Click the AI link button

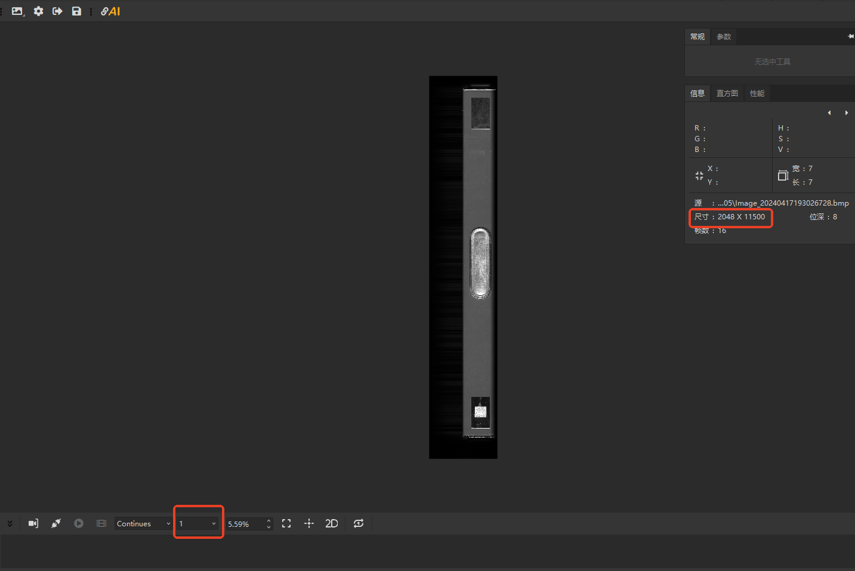coord(110,11)
